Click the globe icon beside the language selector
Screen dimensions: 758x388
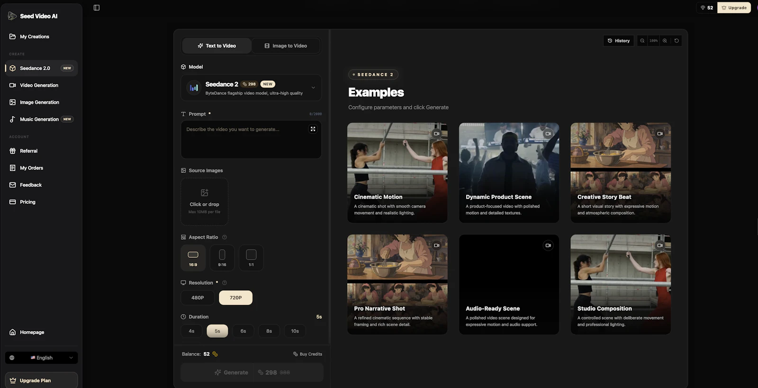12,358
